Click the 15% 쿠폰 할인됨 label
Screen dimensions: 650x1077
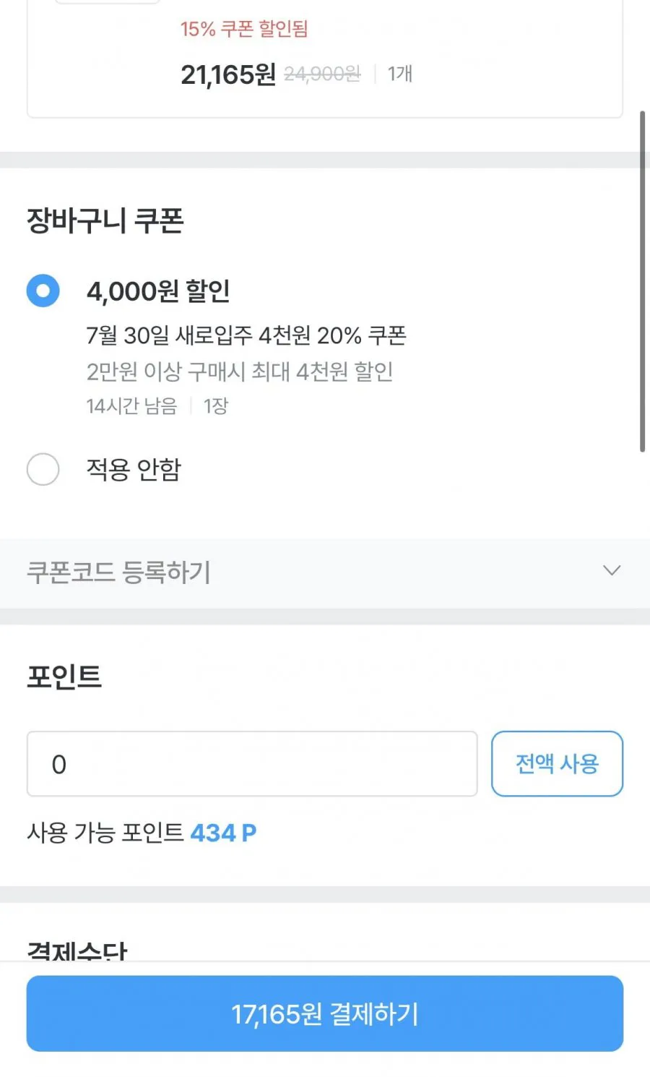pyautogui.click(x=244, y=29)
